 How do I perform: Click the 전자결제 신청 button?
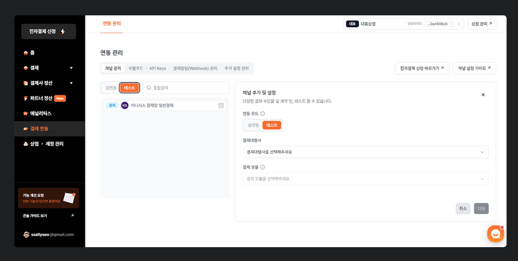pos(48,31)
